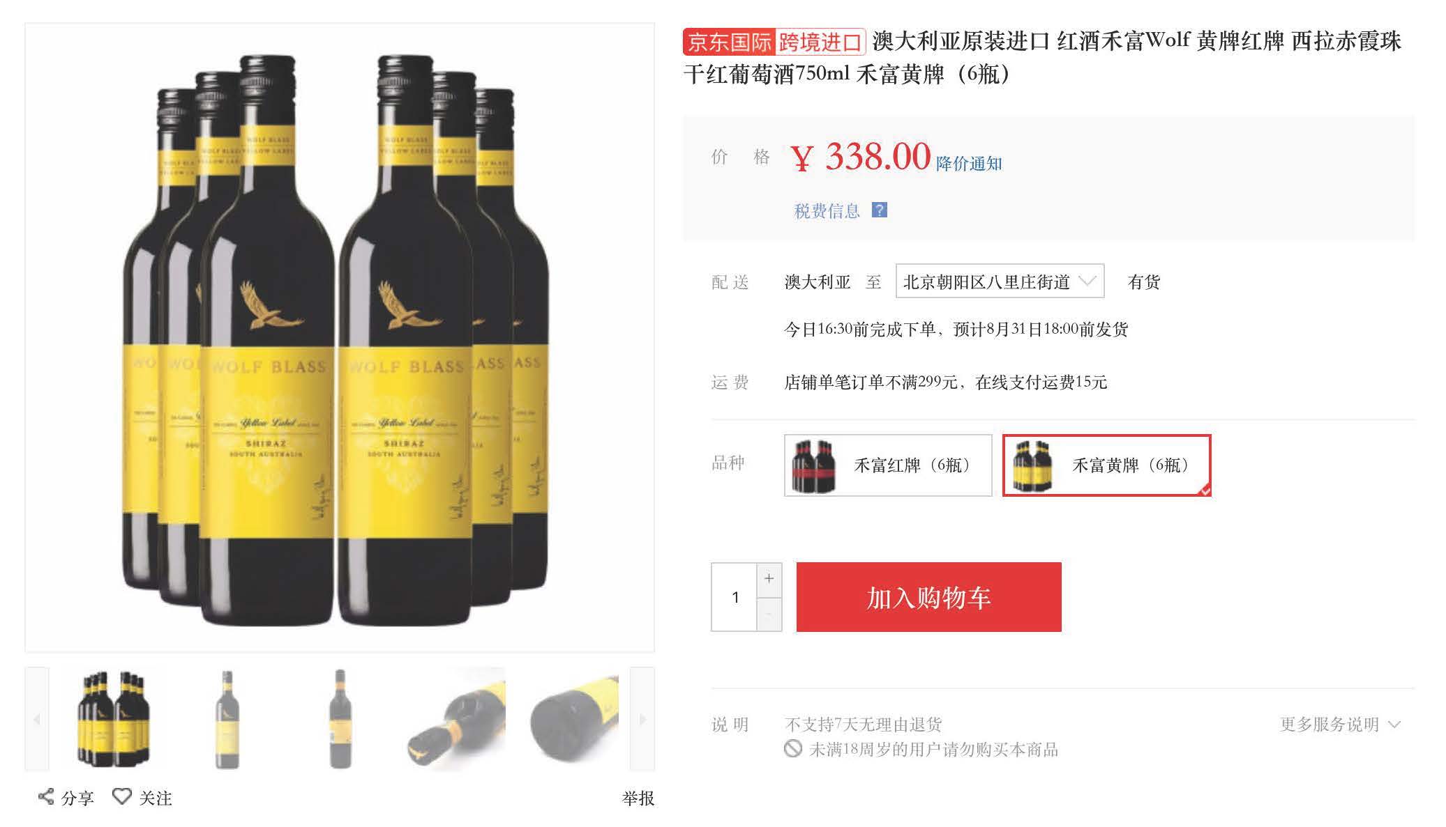Click 举报 report link
The width and height of the screenshot is (1446, 827).
pyautogui.click(x=638, y=798)
